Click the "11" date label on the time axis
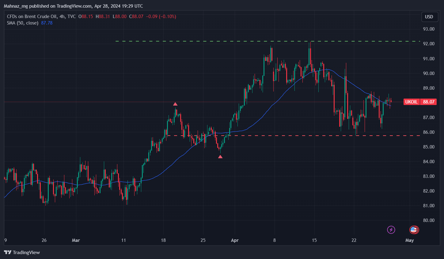The width and height of the screenshot is (444, 259). [x=123, y=240]
